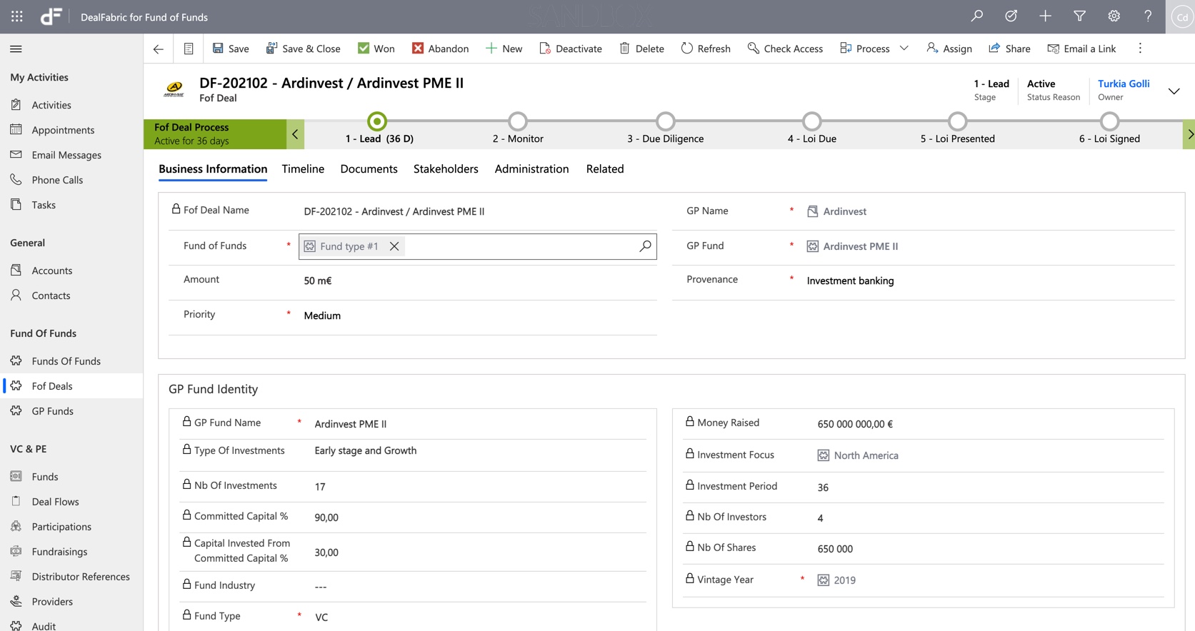Advance process stages with the right arrow
Screen dimensions: 1195x631
[1189, 134]
